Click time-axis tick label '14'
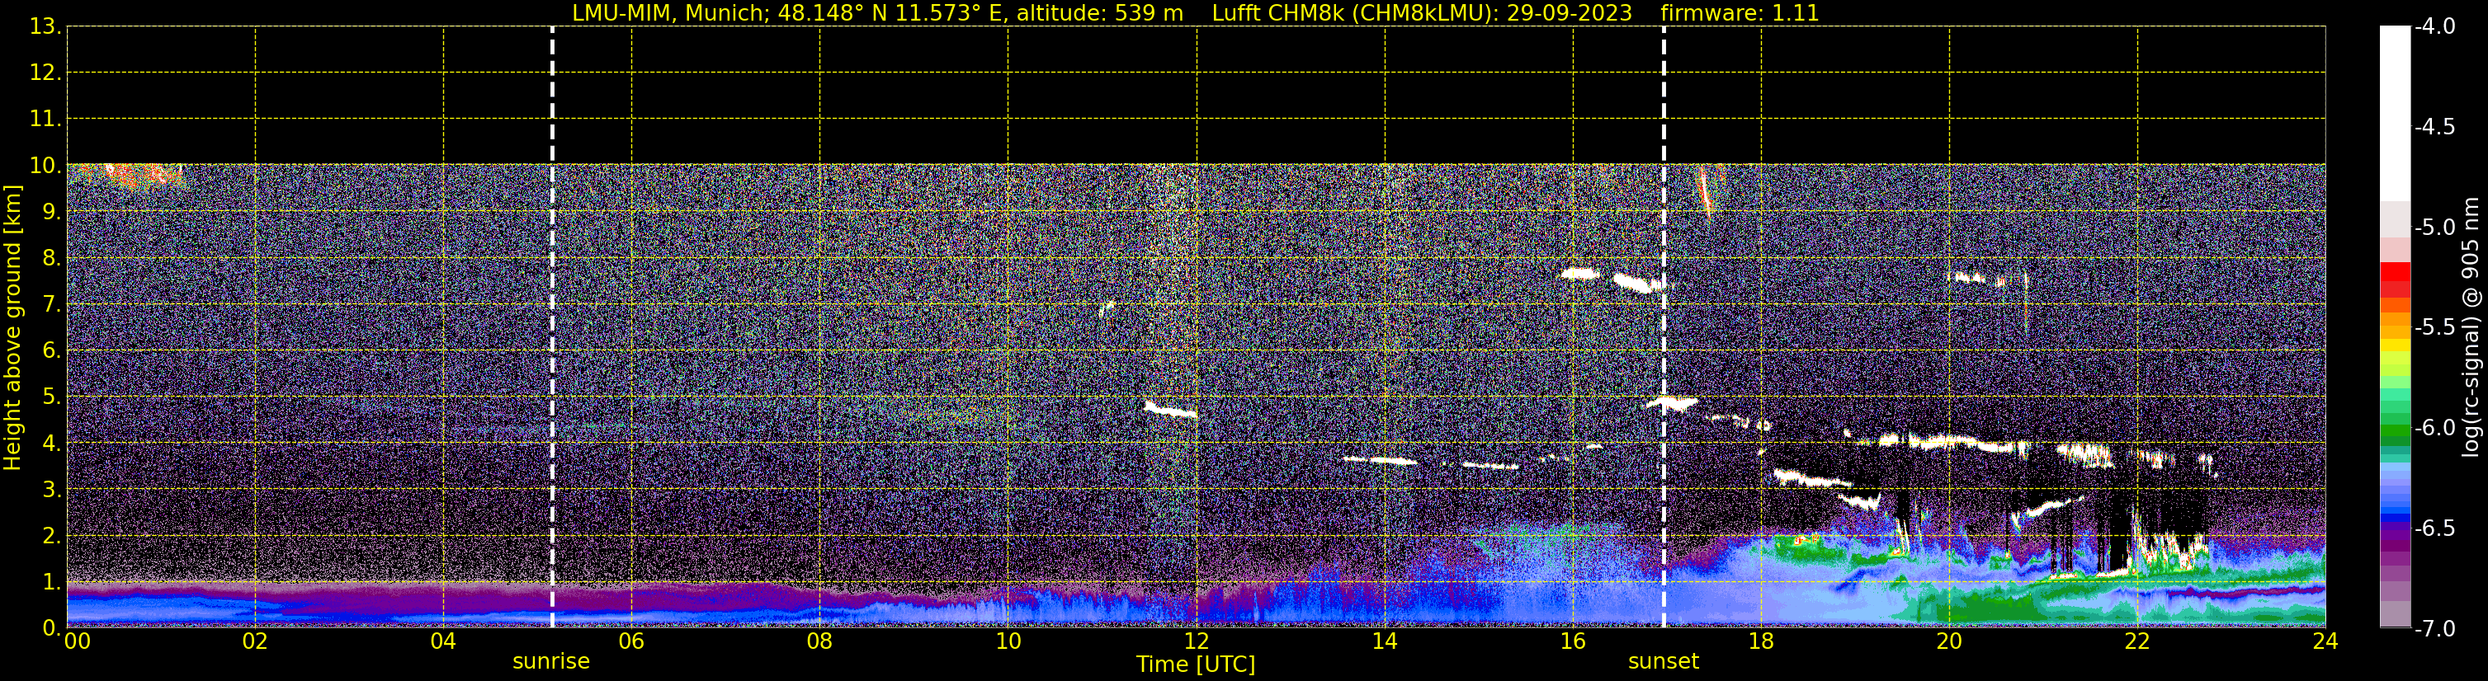2488x681 pixels. pos(1385,641)
